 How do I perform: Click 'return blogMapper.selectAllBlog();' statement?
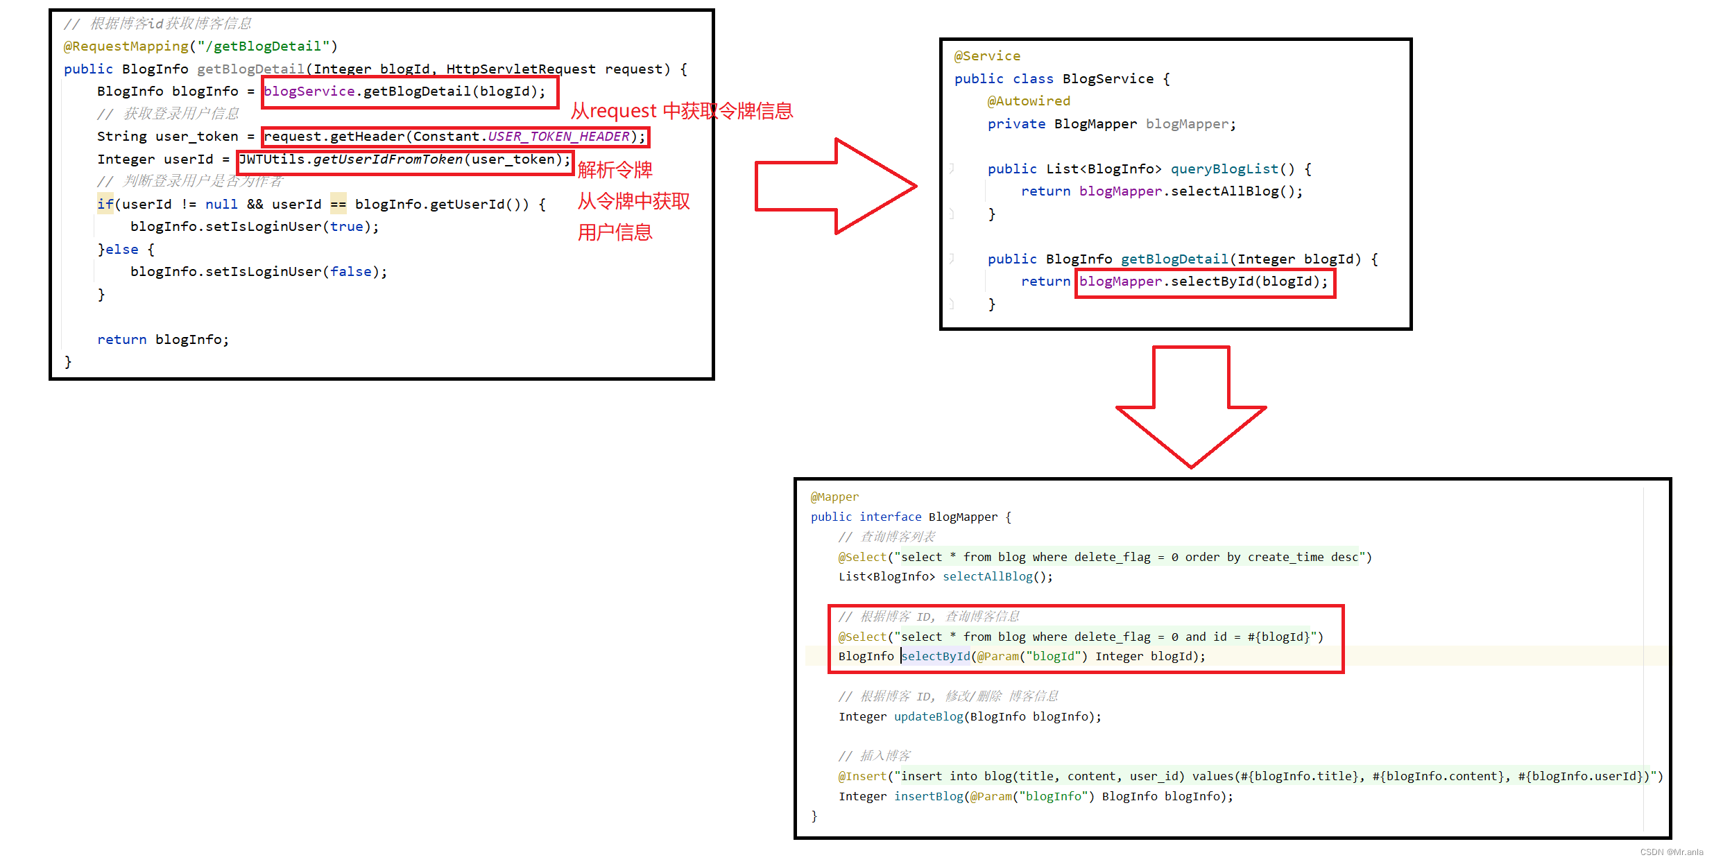1162,191
